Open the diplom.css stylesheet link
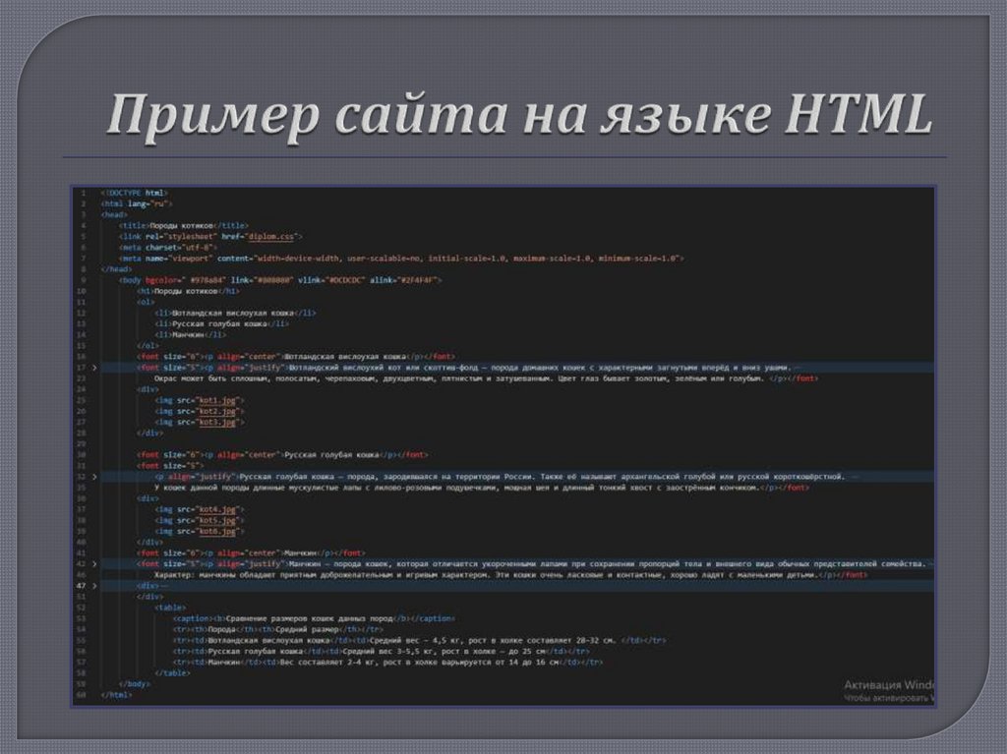The width and height of the screenshot is (1007, 754). 270,236
